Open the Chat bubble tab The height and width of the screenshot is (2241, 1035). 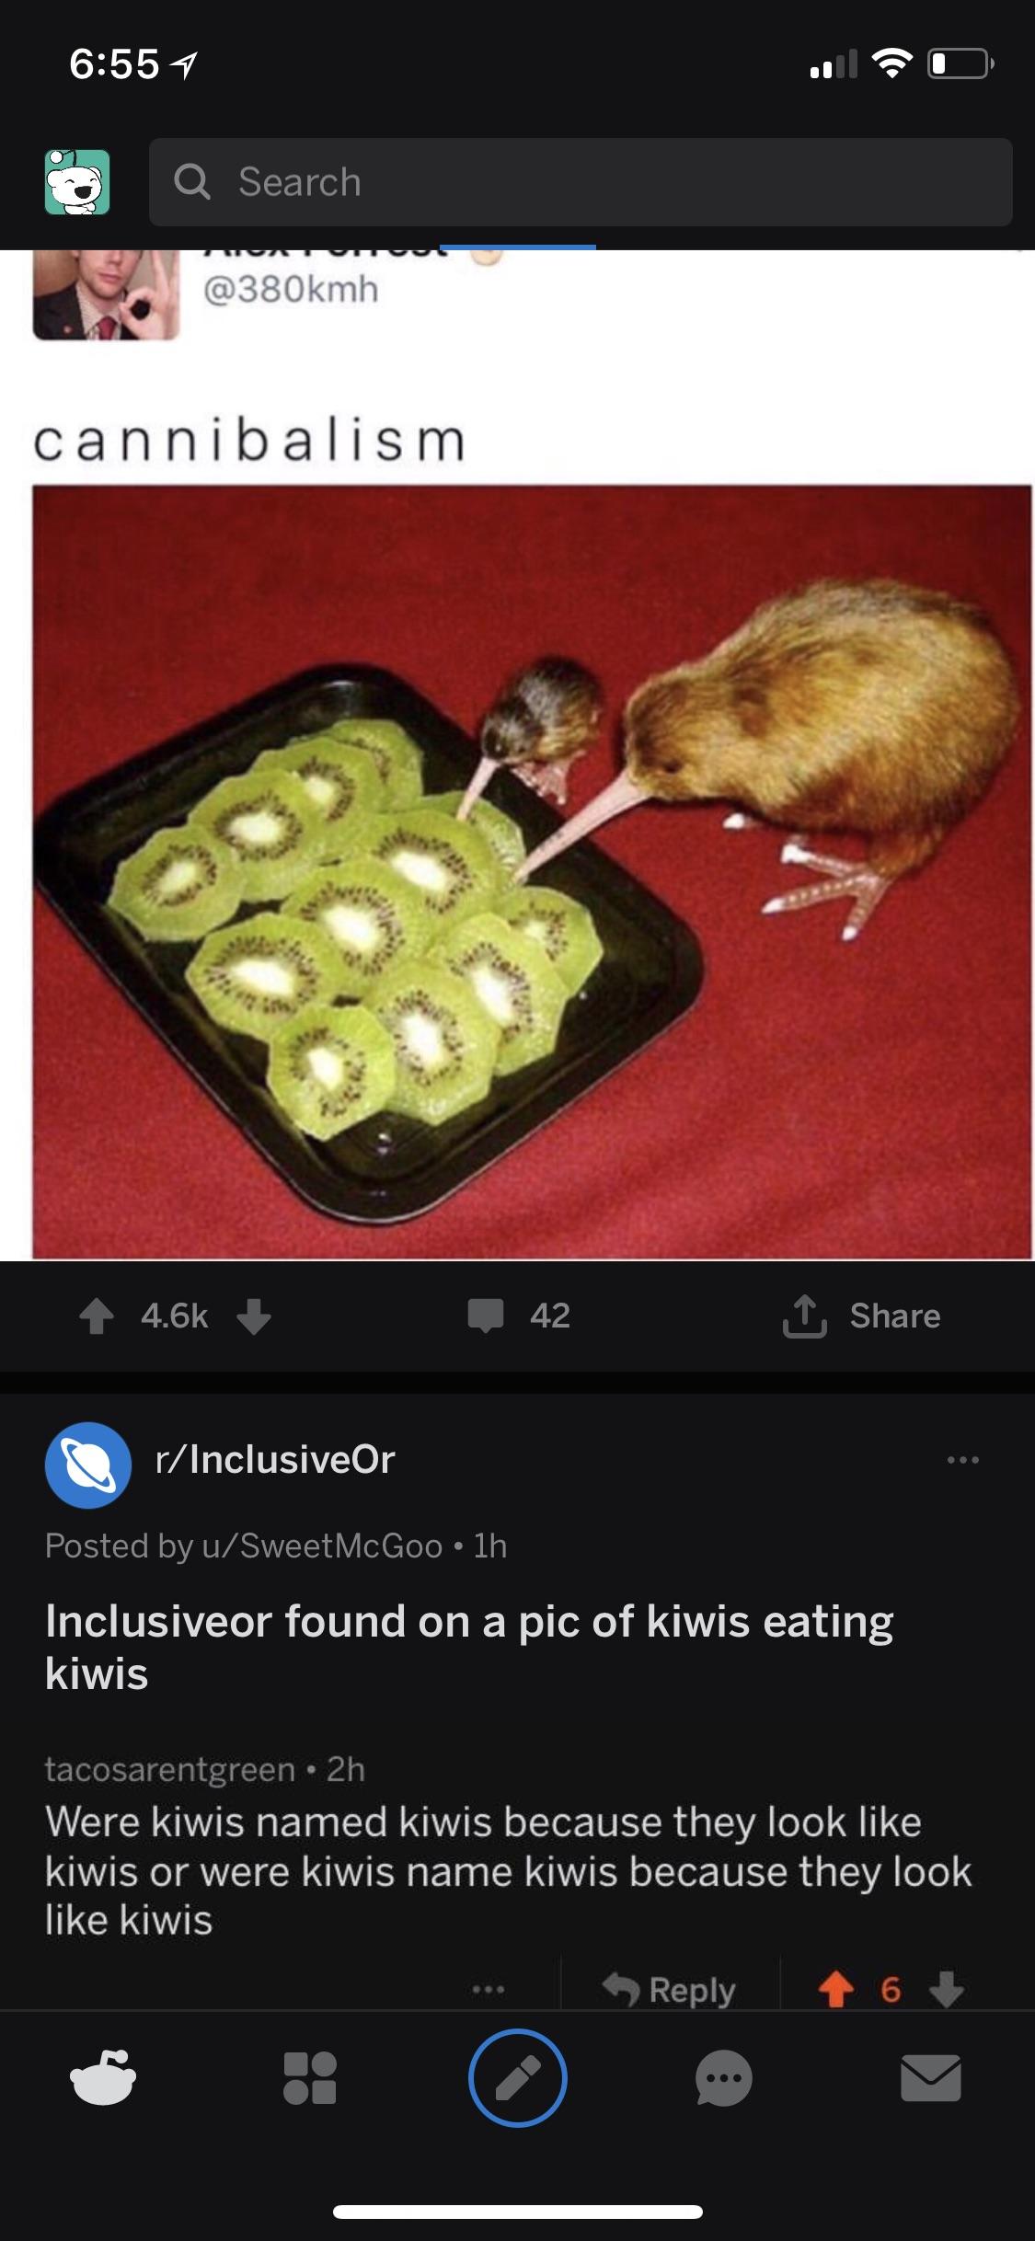(x=724, y=2077)
